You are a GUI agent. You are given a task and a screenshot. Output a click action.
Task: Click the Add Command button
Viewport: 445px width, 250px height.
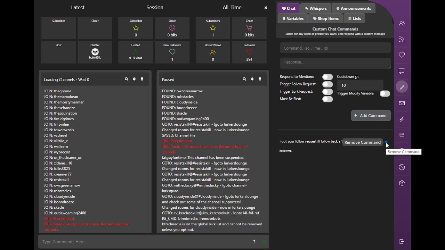(371, 116)
